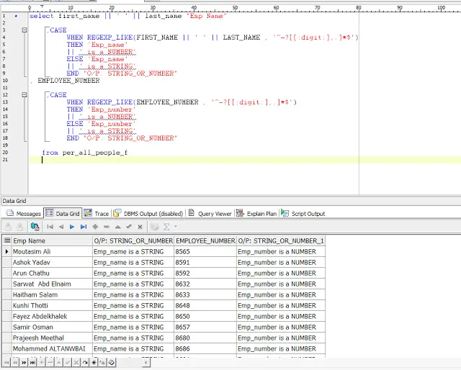The image size is (461, 370).
Task: Collapse the second CASE block at line 12
Action: pyautogui.click(x=24, y=94)
